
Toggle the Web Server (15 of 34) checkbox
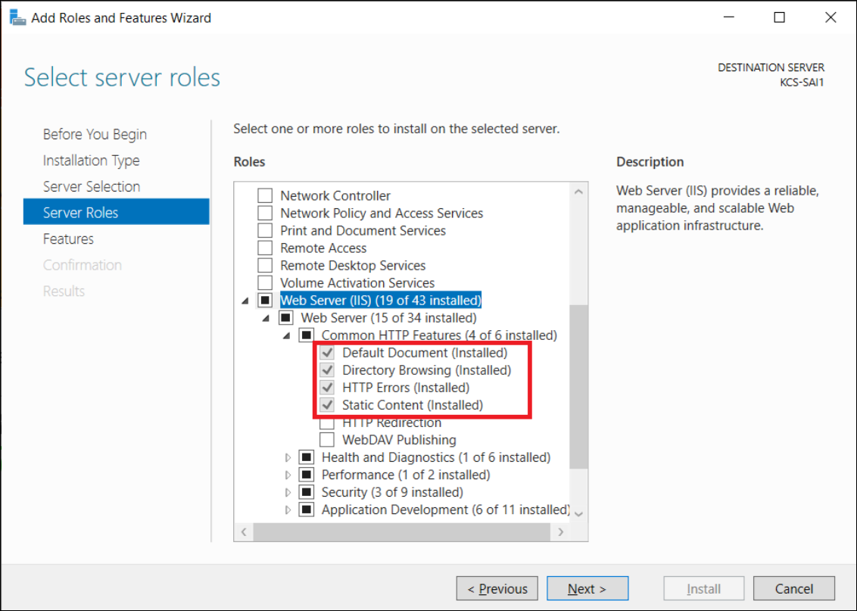pos(286,318)
